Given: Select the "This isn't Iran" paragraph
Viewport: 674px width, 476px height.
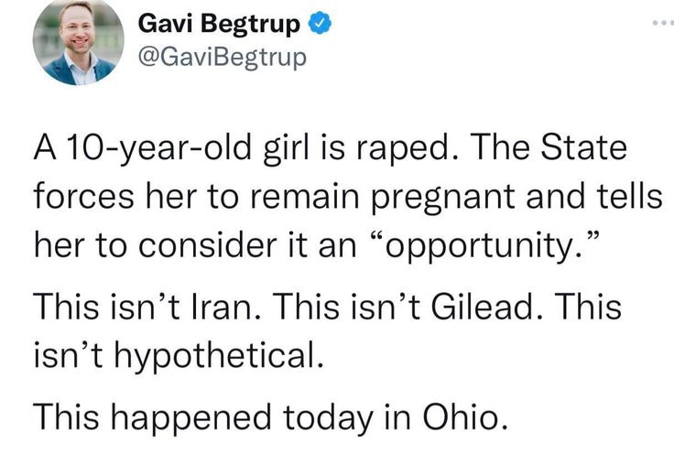Looking at the screenshot, I should pos(328,330).
